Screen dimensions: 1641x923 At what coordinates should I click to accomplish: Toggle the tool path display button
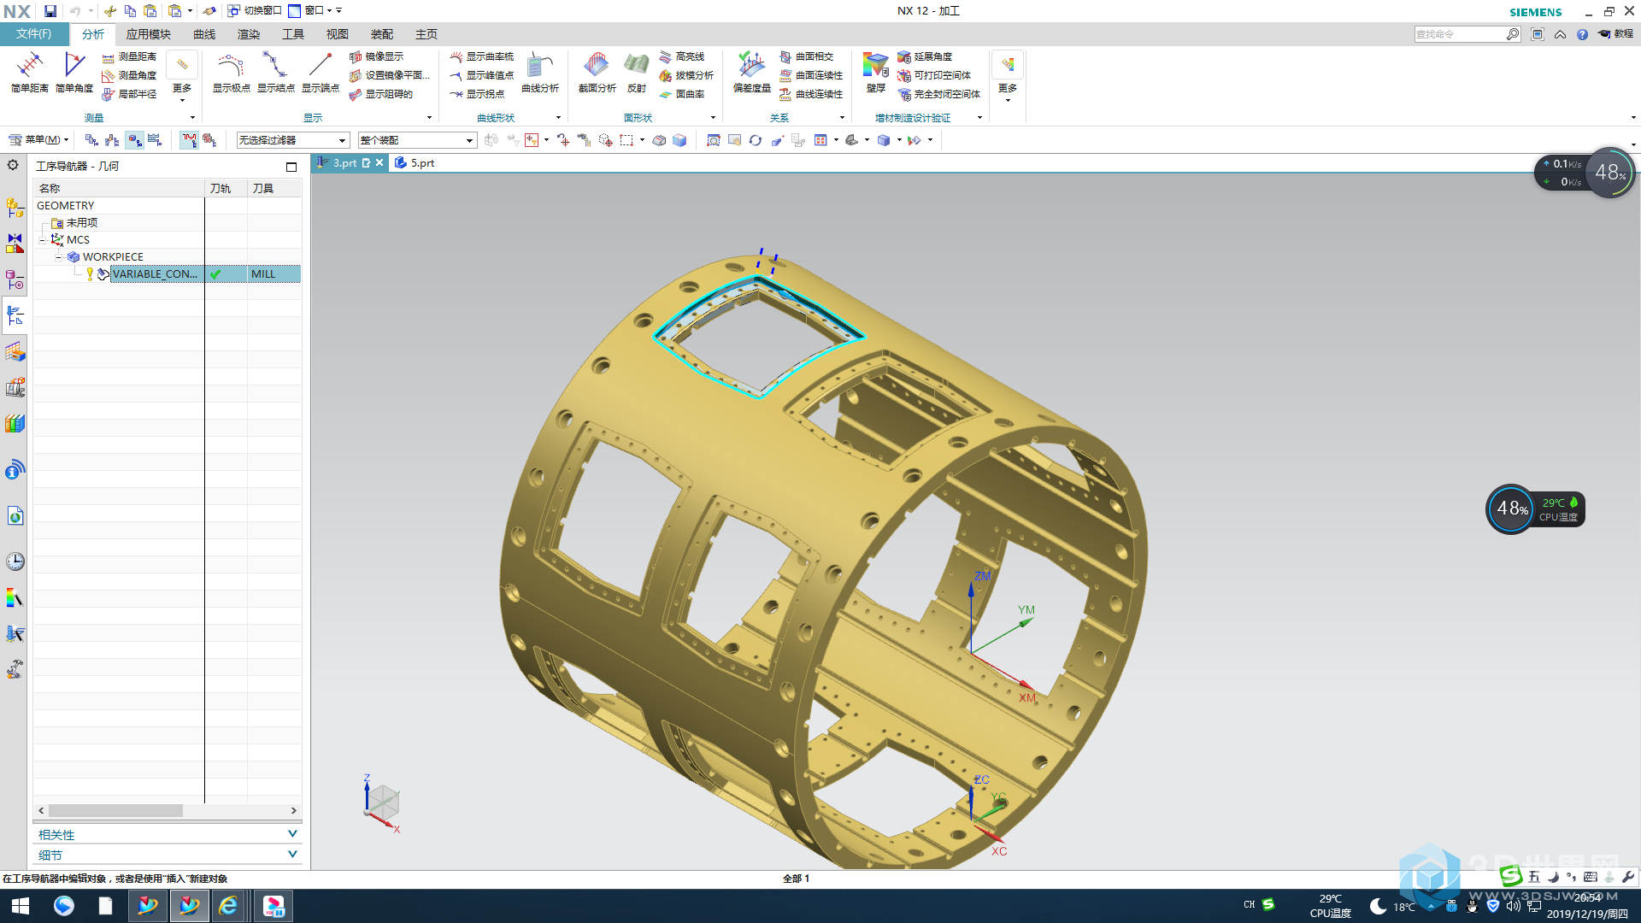click(188, 140)
